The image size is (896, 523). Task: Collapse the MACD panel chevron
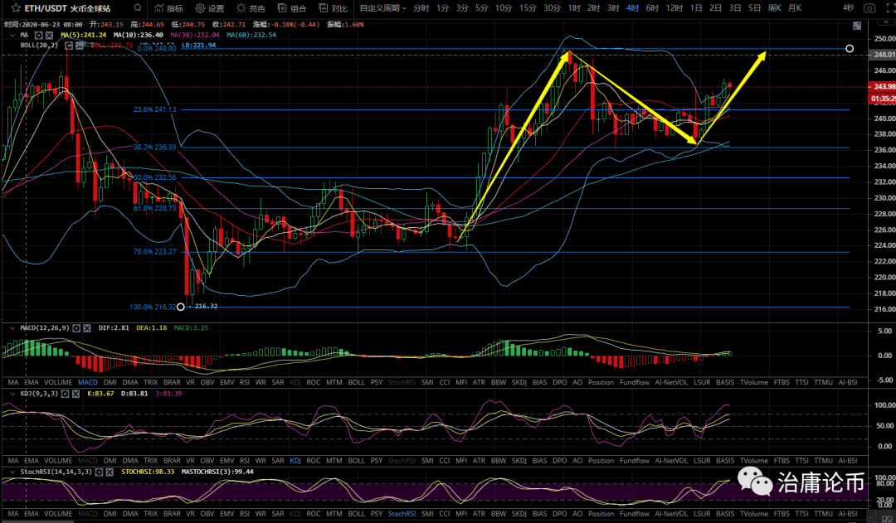[12, 327]
